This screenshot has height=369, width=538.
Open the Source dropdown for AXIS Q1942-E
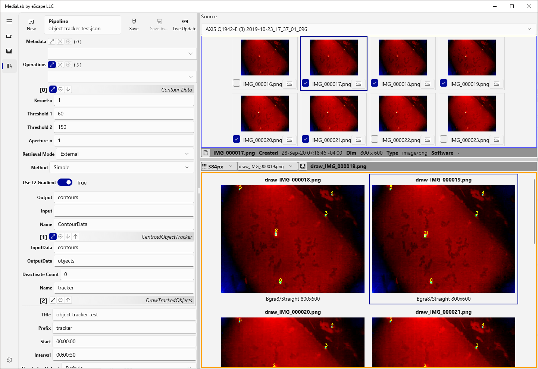(x=529, y=29)
